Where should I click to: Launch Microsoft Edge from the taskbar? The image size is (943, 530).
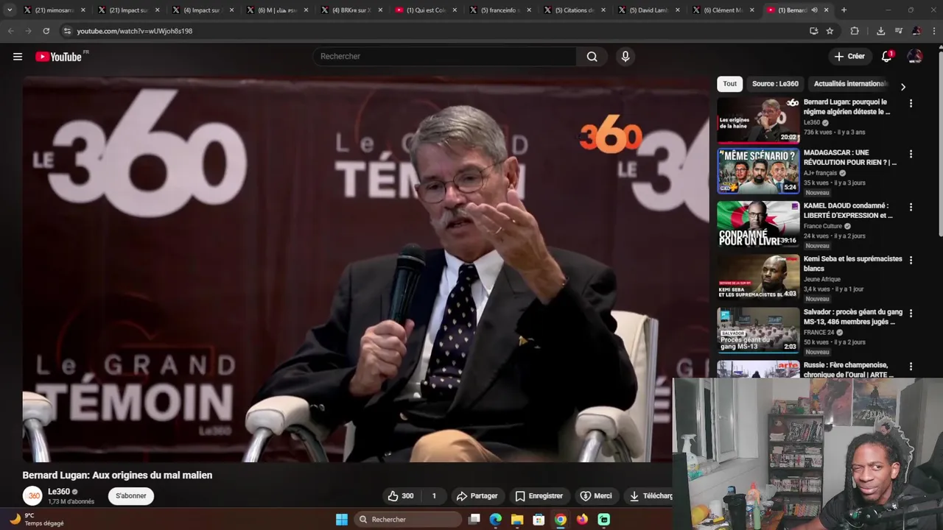[496, 520]
